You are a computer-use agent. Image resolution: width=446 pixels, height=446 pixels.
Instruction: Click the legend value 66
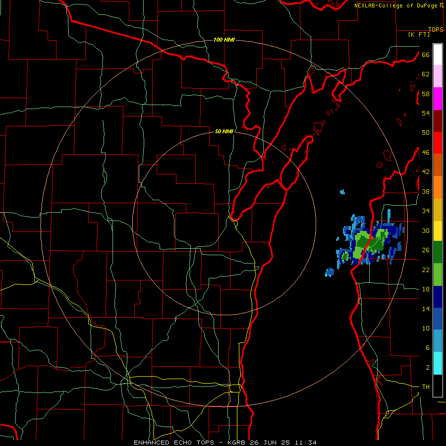tap(426, 55)
